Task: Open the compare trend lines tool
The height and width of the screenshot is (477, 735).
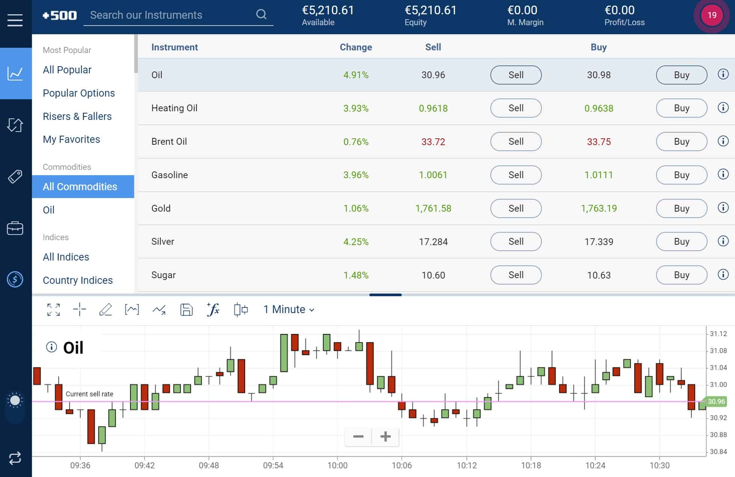Action: click(x=159, y=310)
